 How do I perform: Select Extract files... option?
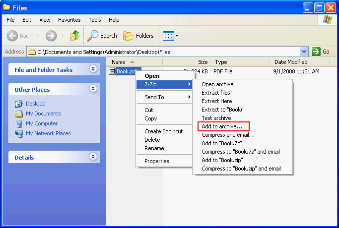tap(242, 93)
